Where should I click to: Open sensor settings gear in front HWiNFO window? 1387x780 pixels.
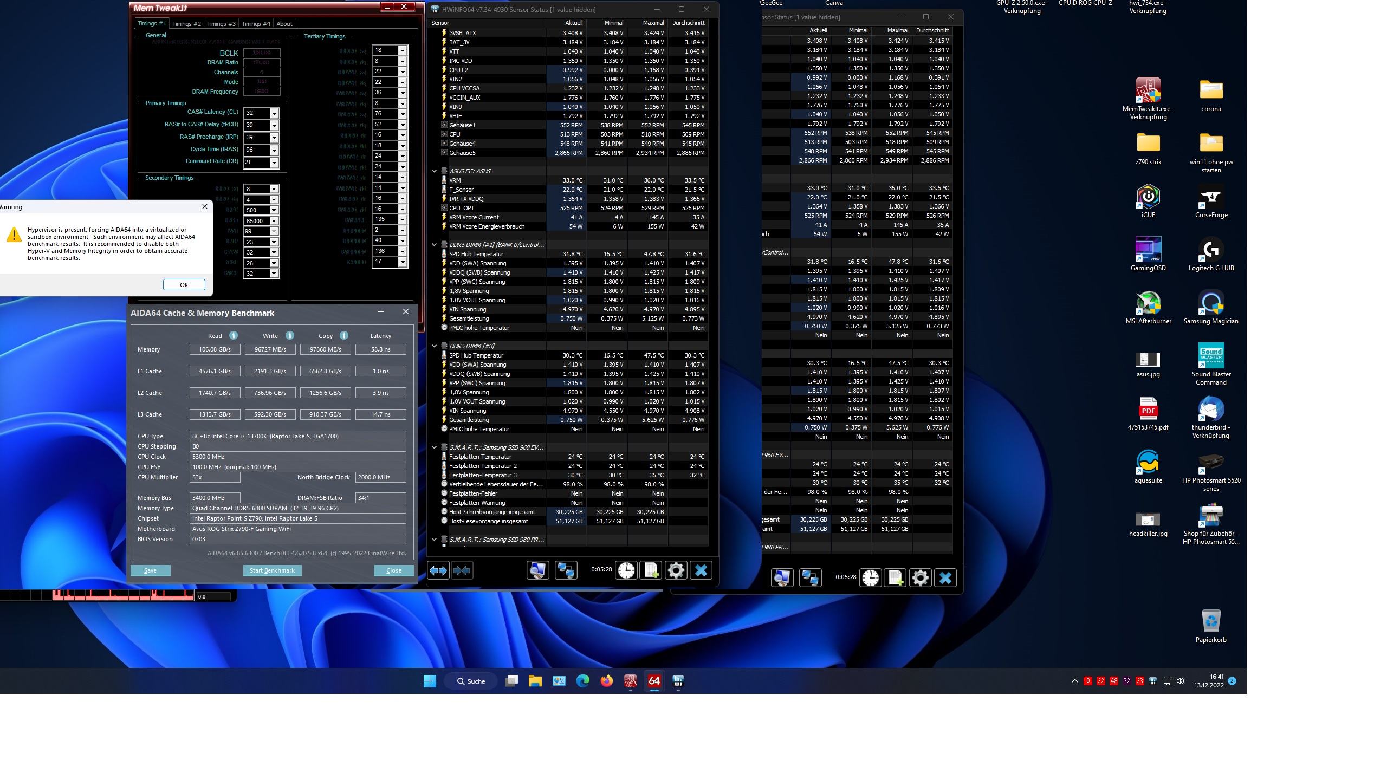(676, 570)
